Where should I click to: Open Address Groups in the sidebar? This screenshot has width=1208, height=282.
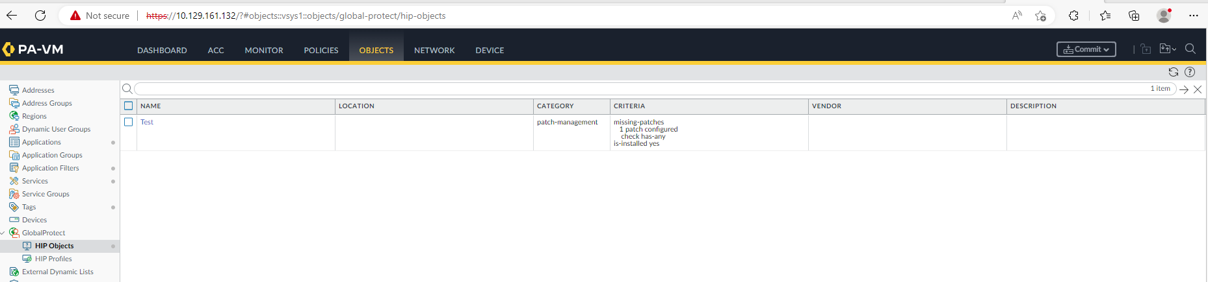(x=47, y=103)
